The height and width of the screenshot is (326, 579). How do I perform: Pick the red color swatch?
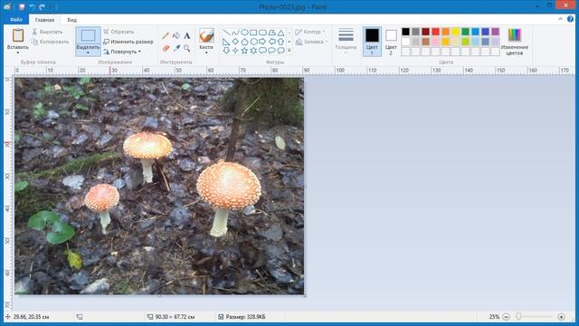(x=436, y=32)
